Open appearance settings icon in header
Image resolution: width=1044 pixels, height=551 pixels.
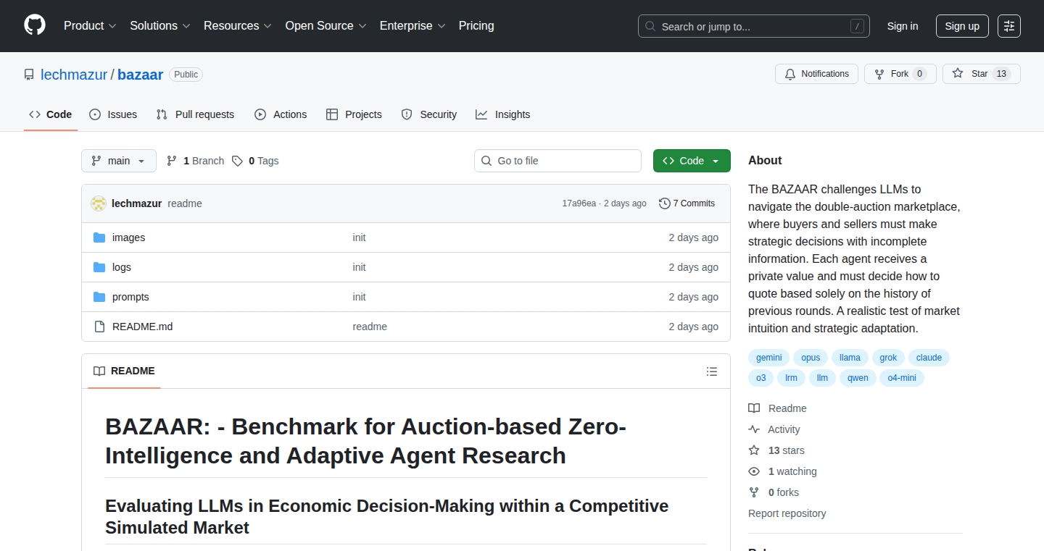click(x=1009, y=26)
